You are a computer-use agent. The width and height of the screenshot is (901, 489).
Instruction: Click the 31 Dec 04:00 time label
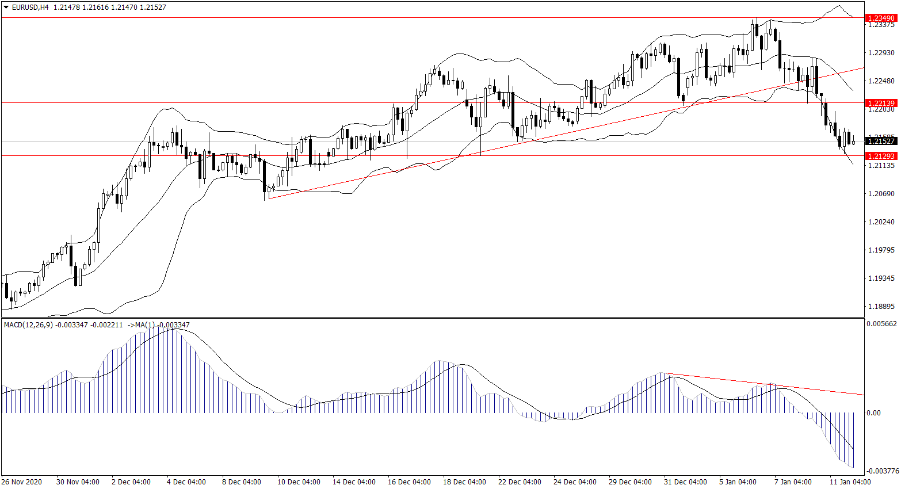click(685, 482)
